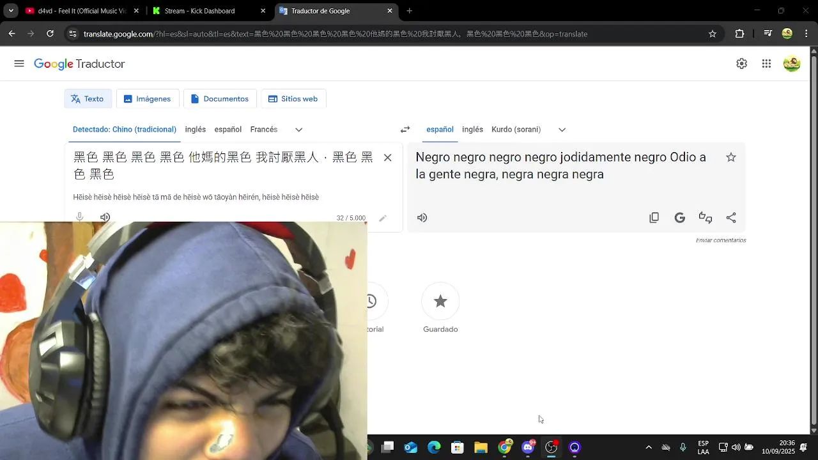Copy the translation to clipboard
Screen dimensions: 818x460
[654, 218]
